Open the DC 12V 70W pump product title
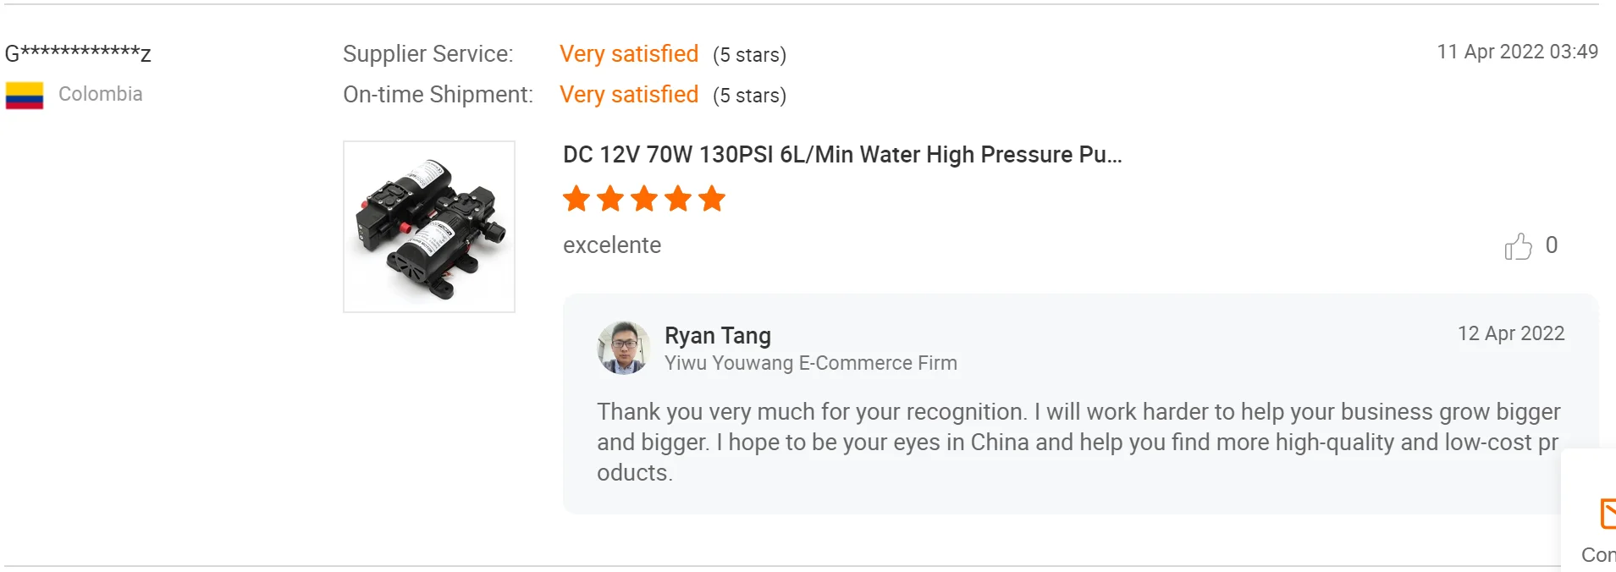1616x572 pixels. 842,155
